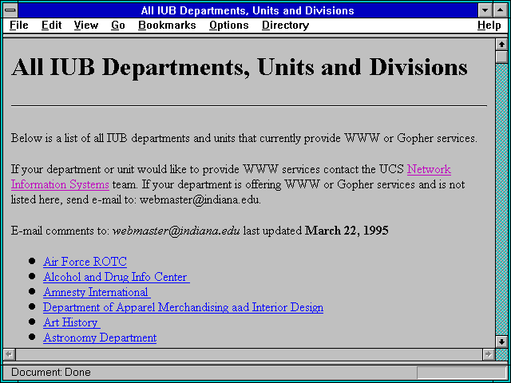Screen dimensions: 511x383
Task: Open the Help menu
Action: 489,26
